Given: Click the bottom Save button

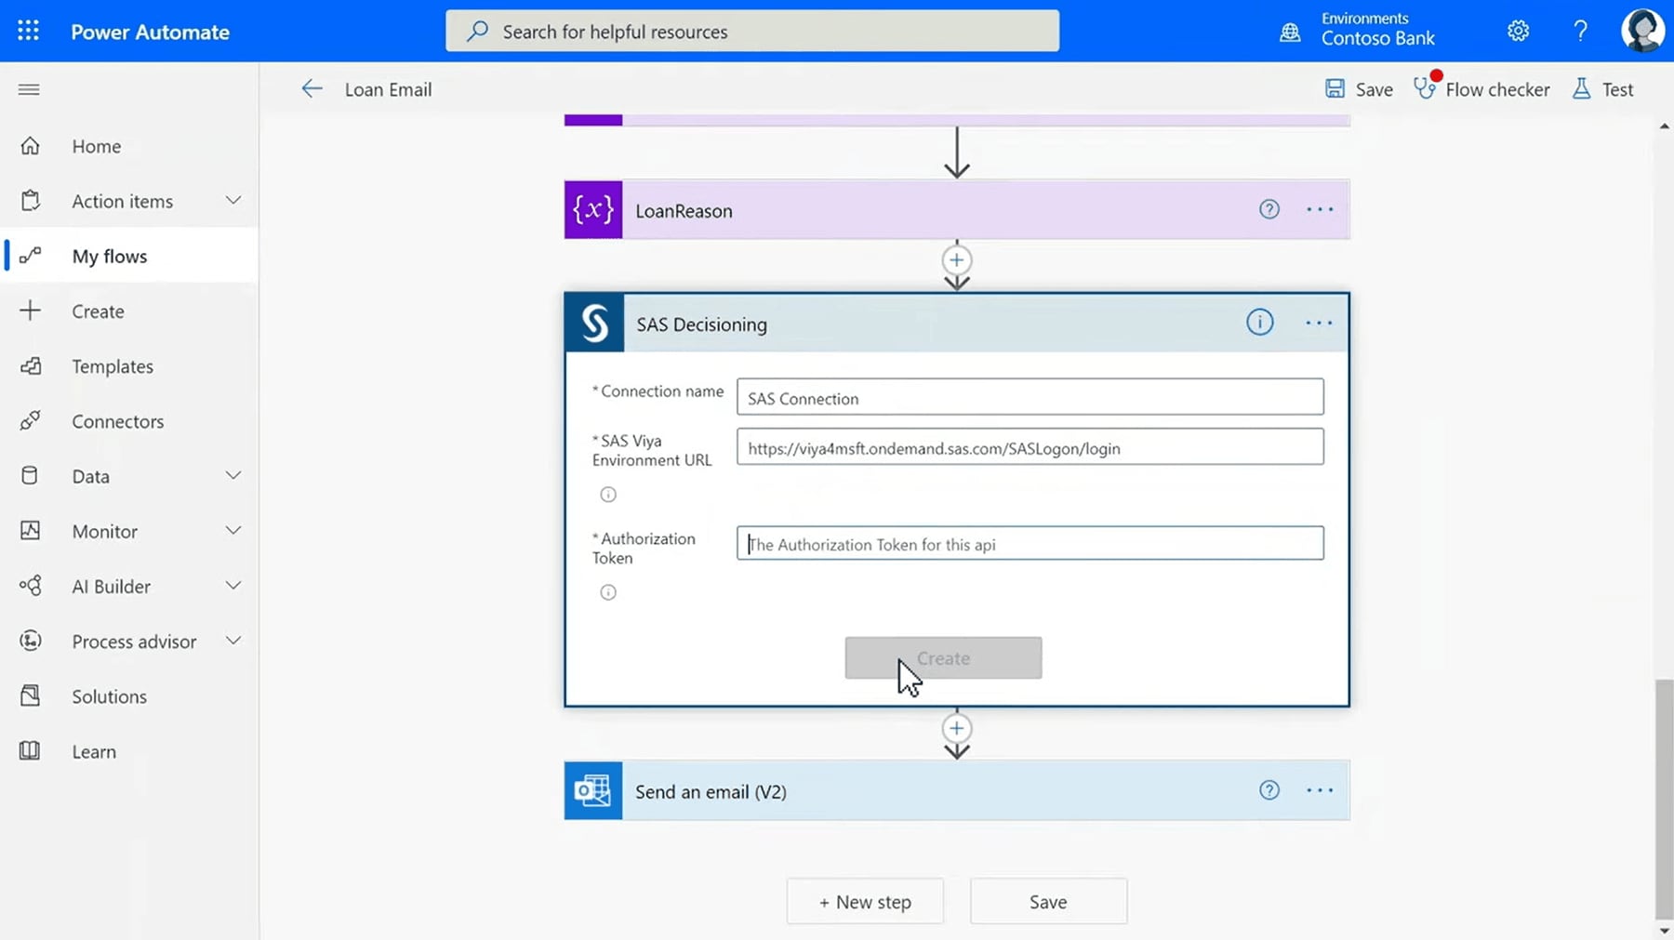Looking at the screenshot, I should coord(1048,901).
